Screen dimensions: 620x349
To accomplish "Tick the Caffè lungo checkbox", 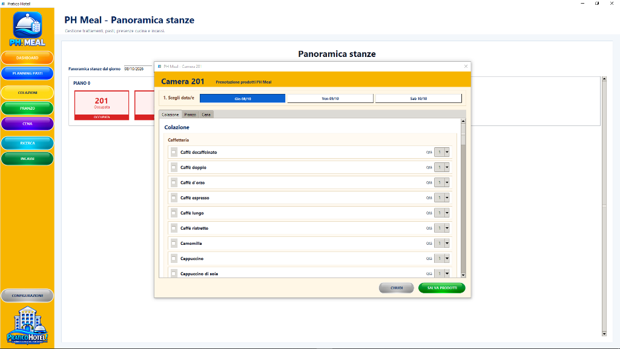I will 174,213.
